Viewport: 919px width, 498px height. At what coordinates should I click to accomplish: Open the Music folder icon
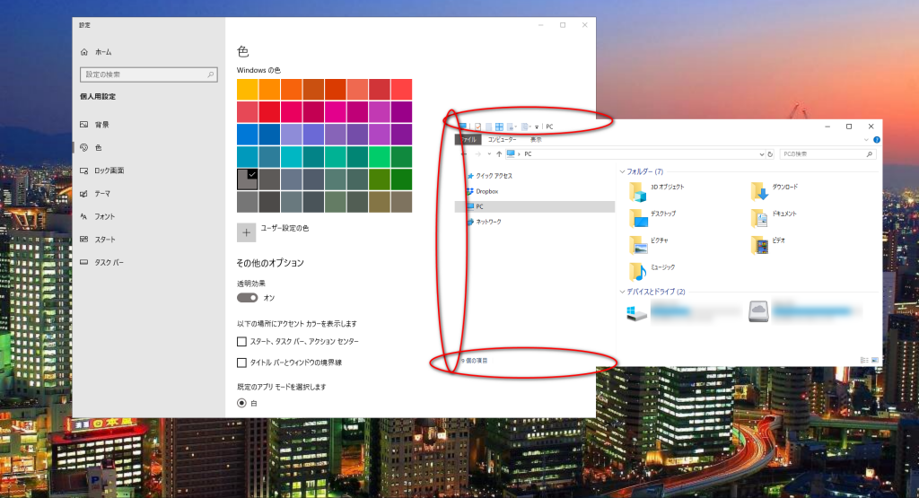click(638, 269)
